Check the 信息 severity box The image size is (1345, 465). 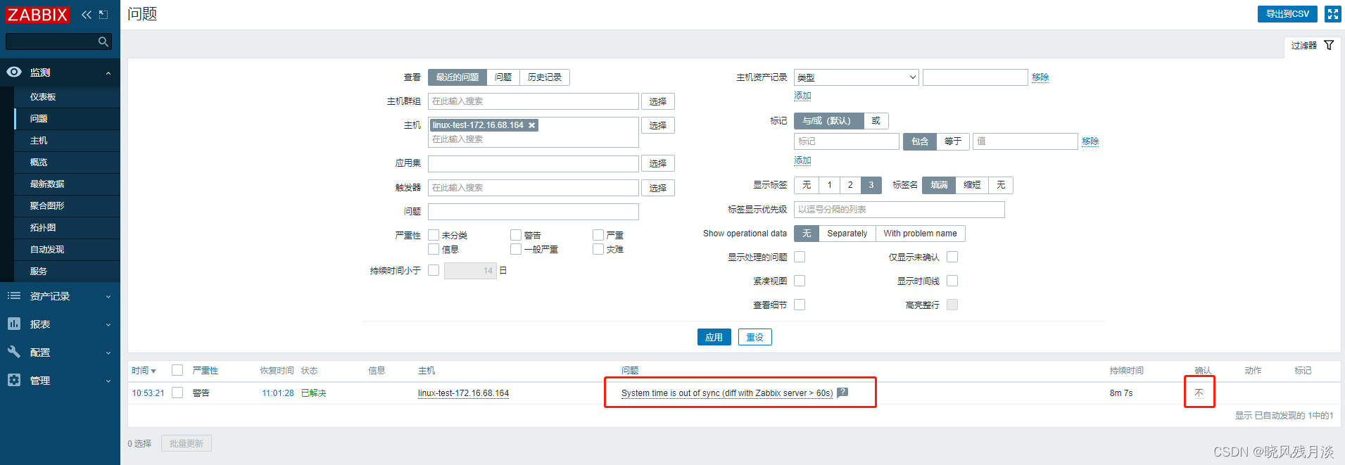pyautogui.click(x=434, y=249)
